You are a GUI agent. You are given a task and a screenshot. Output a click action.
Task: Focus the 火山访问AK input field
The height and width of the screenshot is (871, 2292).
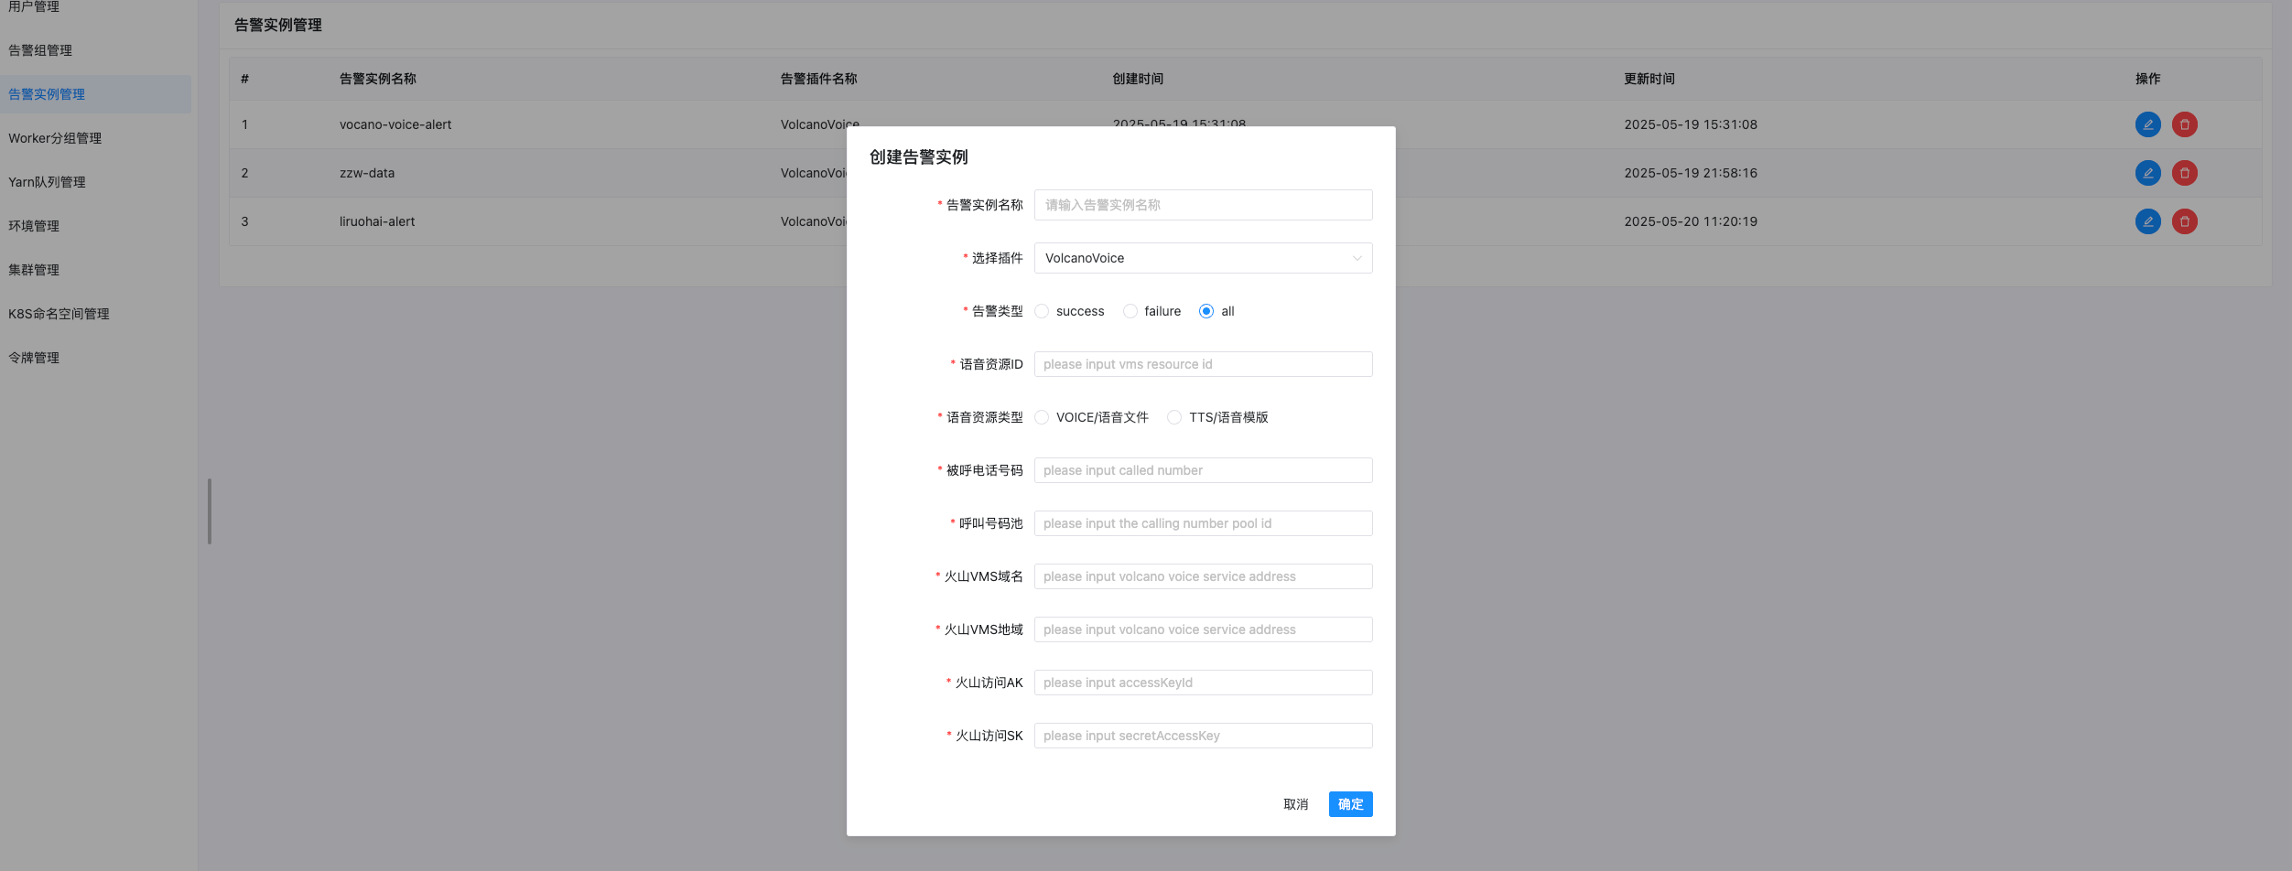coord(1203,683)
